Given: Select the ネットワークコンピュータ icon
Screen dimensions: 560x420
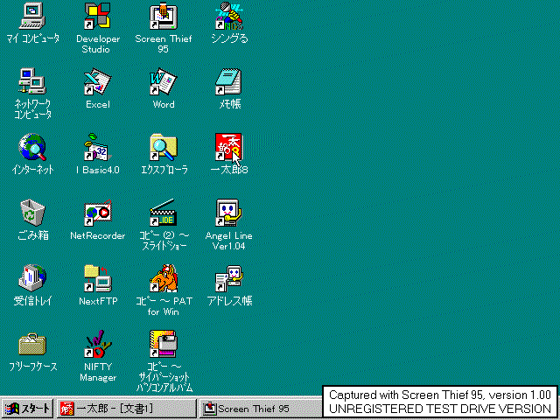Looking at the screenshot, I should pyautogui.click(x=32, y=81).
